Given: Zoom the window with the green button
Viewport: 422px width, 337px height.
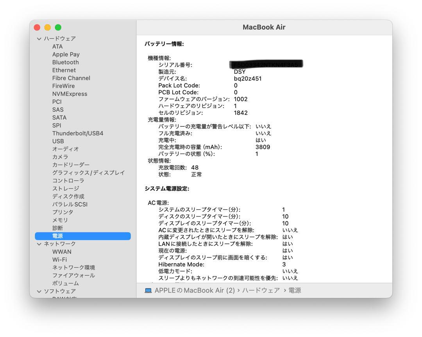Looking at the screenshot, I should pos(58,27).
